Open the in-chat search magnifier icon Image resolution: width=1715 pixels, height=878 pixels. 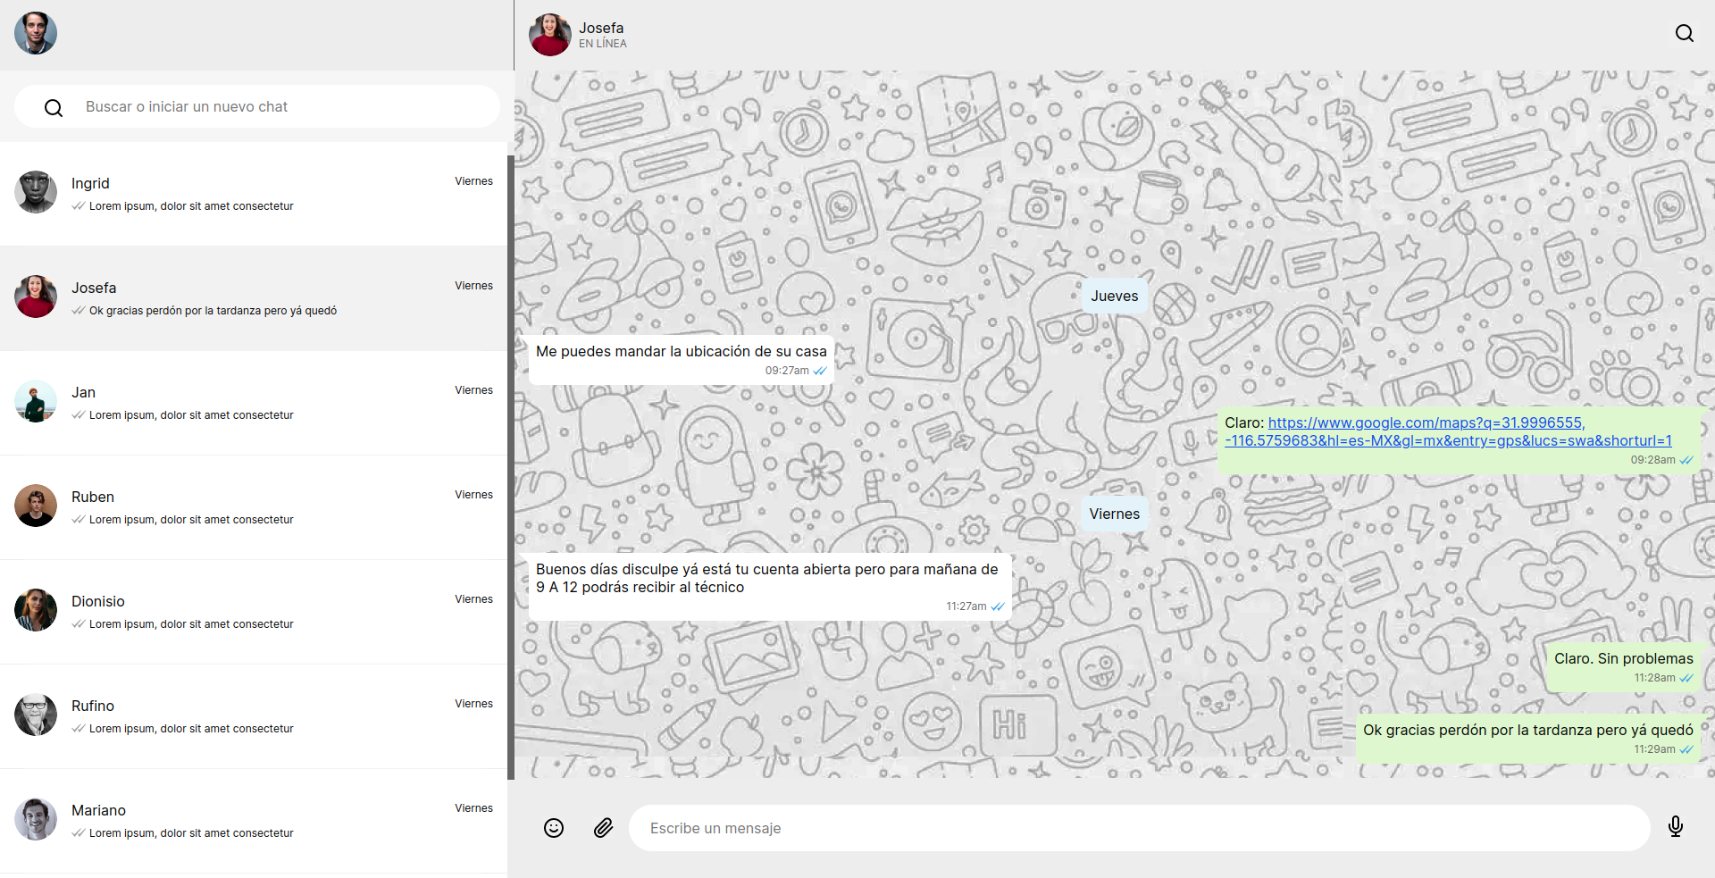1684,33
